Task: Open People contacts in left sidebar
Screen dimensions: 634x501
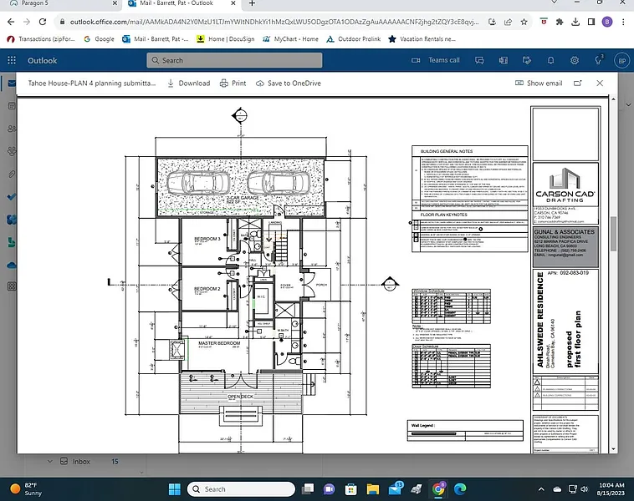Action: coord(12,129)
